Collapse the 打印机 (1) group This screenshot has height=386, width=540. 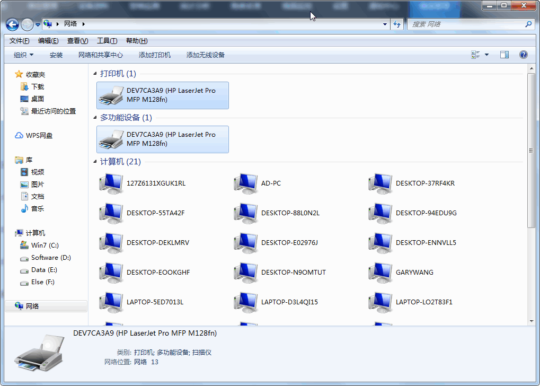[95, 74]
